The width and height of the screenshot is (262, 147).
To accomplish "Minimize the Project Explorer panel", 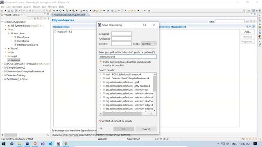I will click(x=45, y=14).
